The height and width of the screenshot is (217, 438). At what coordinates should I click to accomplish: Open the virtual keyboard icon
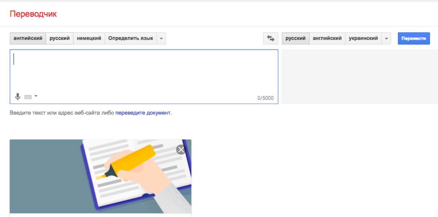28,97
